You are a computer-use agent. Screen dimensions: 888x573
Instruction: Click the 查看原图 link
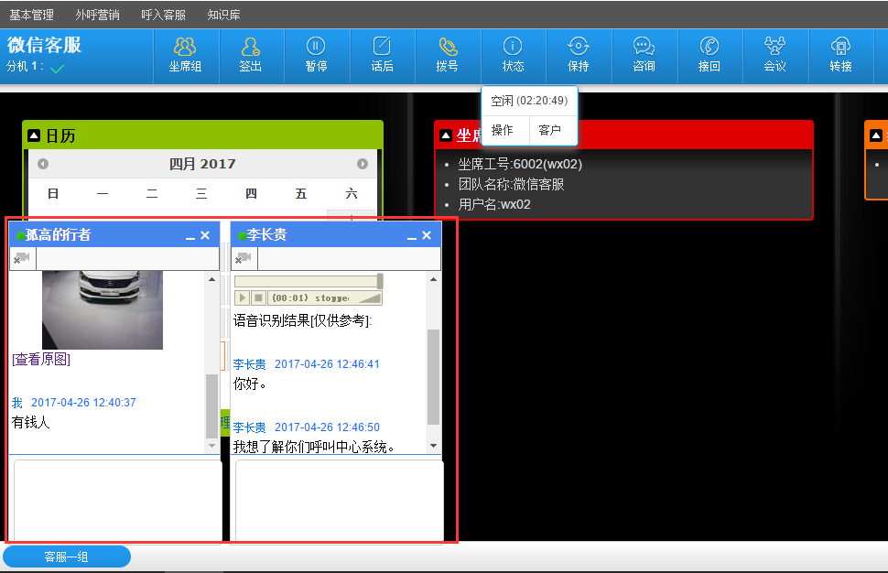pos(41,360)
